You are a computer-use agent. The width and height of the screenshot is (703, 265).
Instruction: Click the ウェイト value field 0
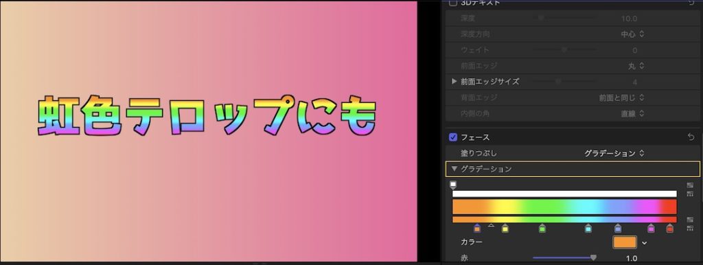[x=635, y=50]
